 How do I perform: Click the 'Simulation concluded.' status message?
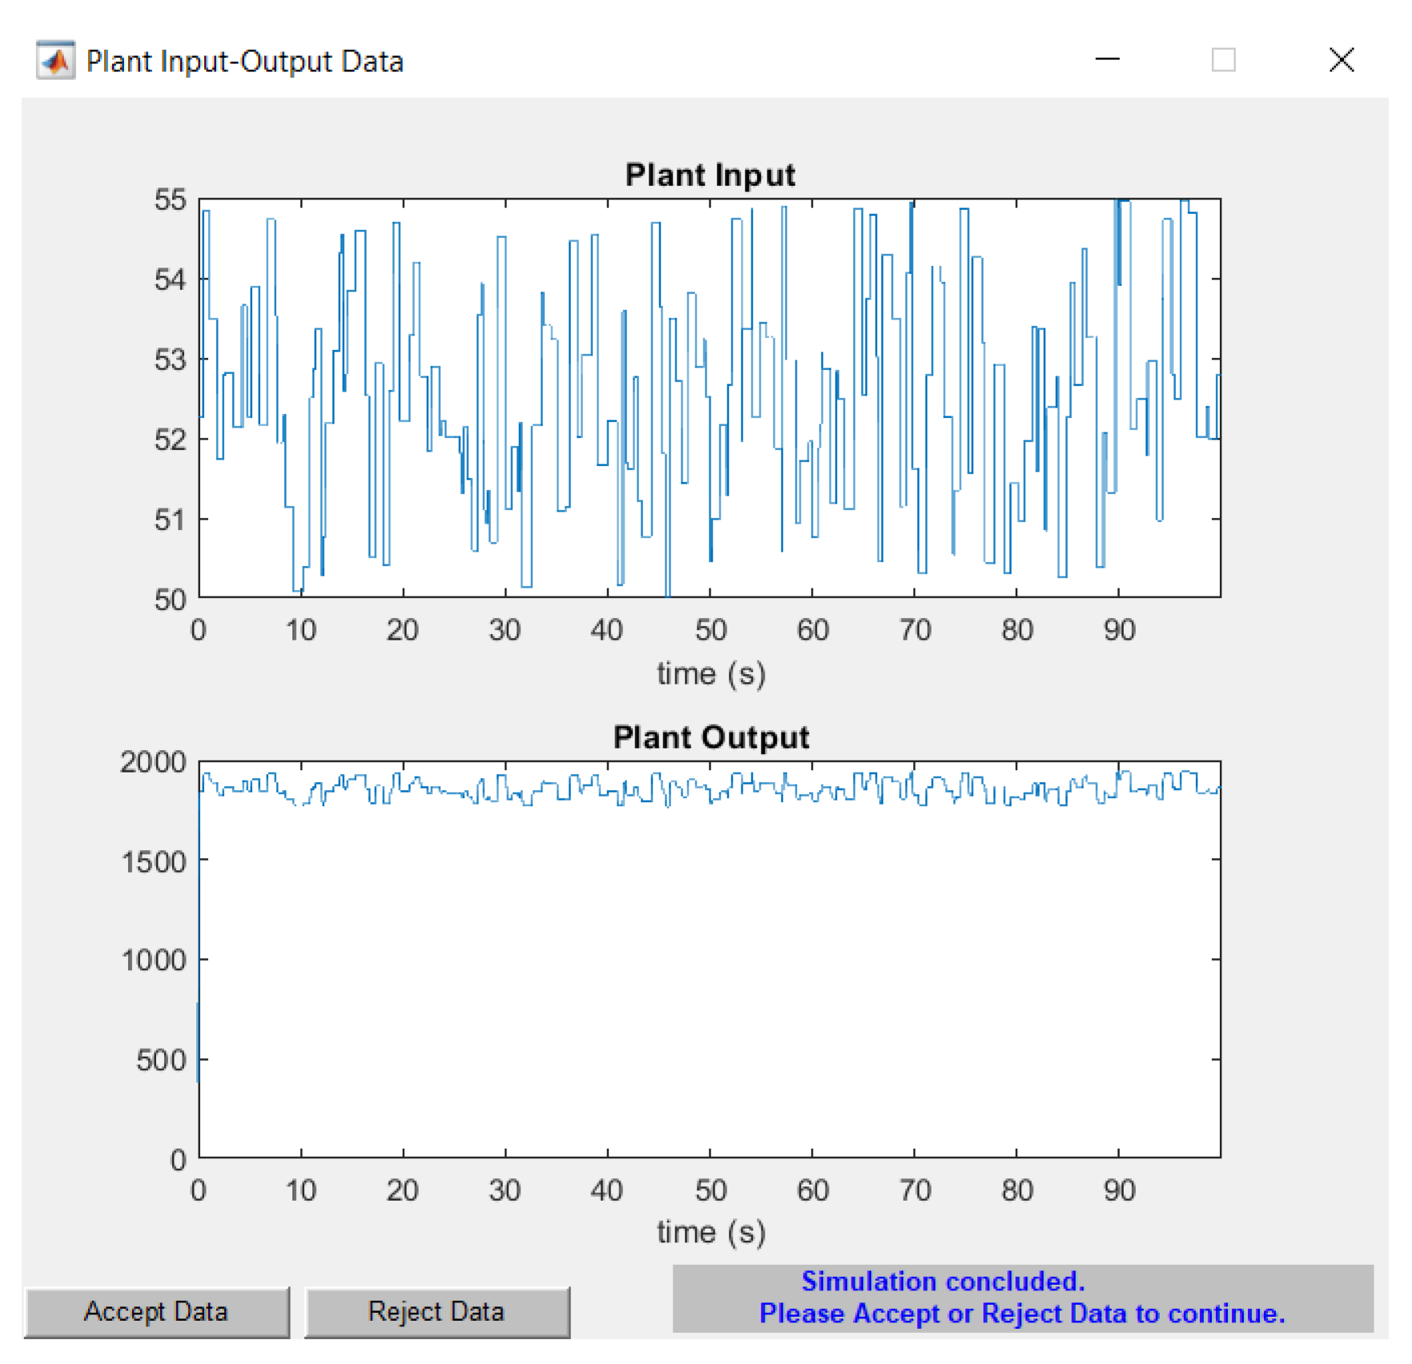(x=943, y=1281)
